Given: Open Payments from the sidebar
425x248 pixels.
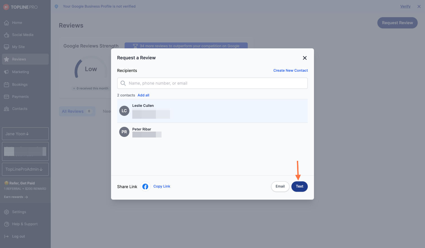Looking at the screenshot, I should coord(25,97).
